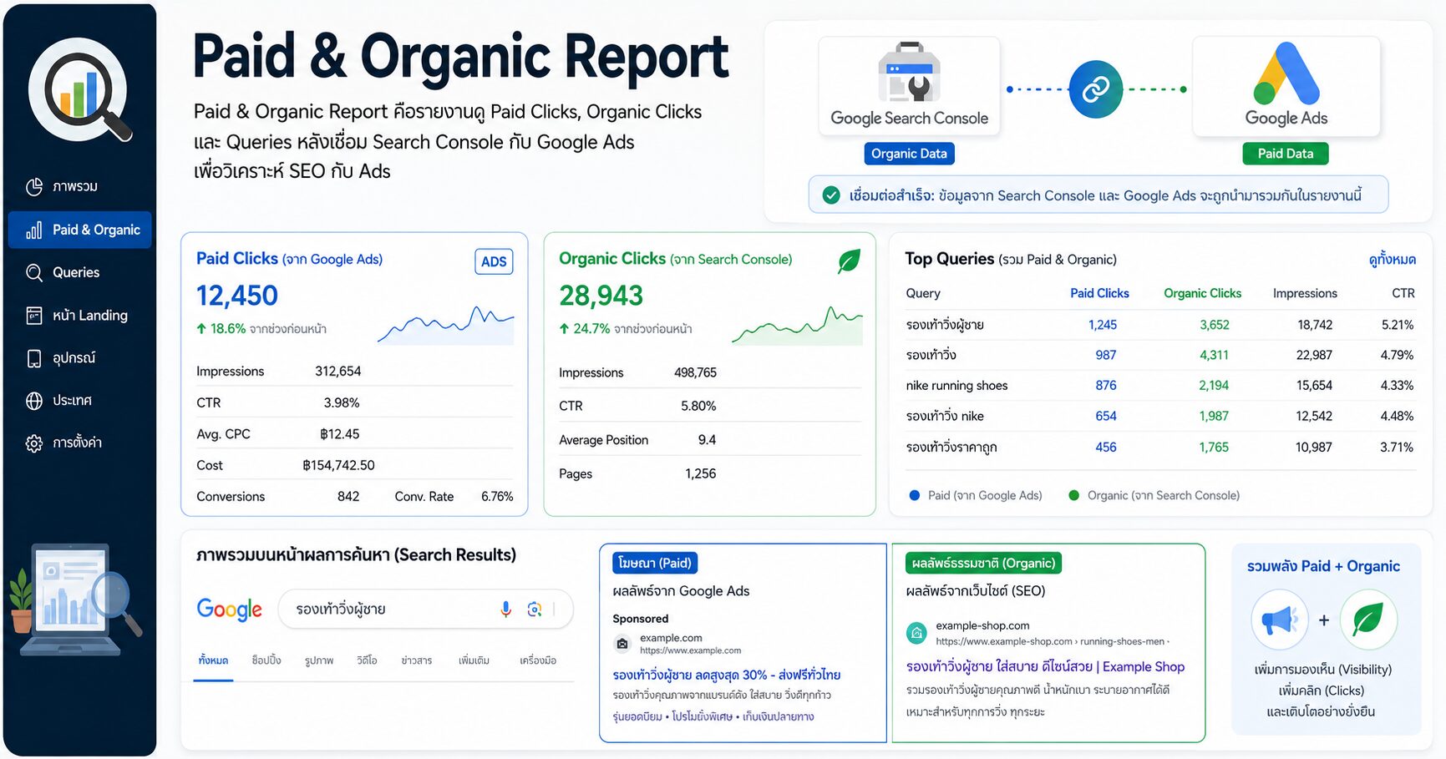1446x759 pixels.
Task: Click the https://www.example.com ad URL
Action: tap(691, 650)
